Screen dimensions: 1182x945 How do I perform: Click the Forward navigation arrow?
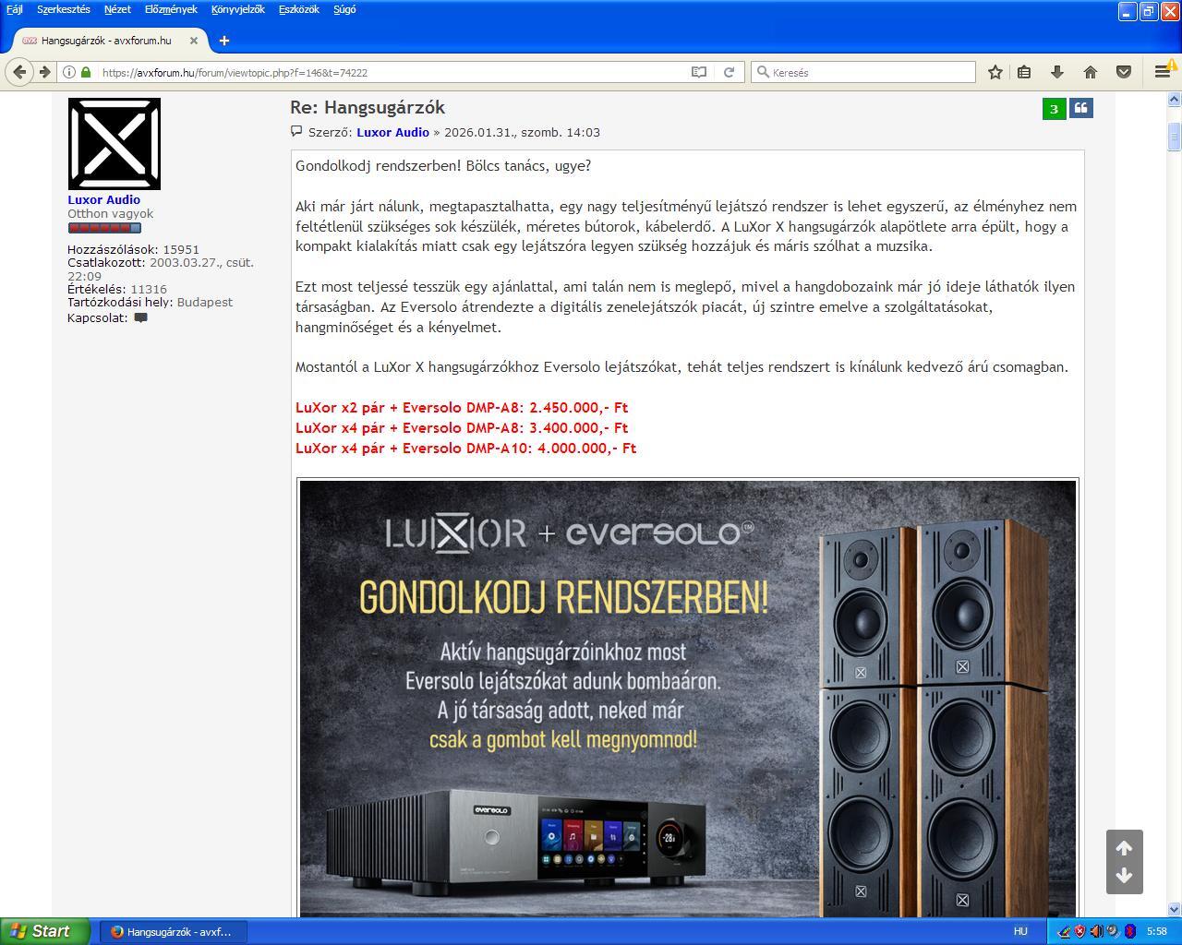[43, 72]
